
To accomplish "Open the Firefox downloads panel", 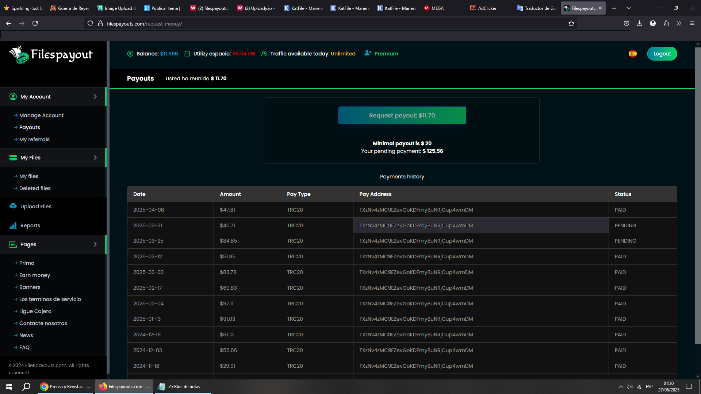I will [x=639, y=23].
